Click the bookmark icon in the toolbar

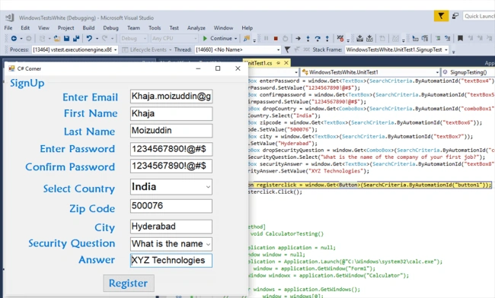(x=460, y=39)
